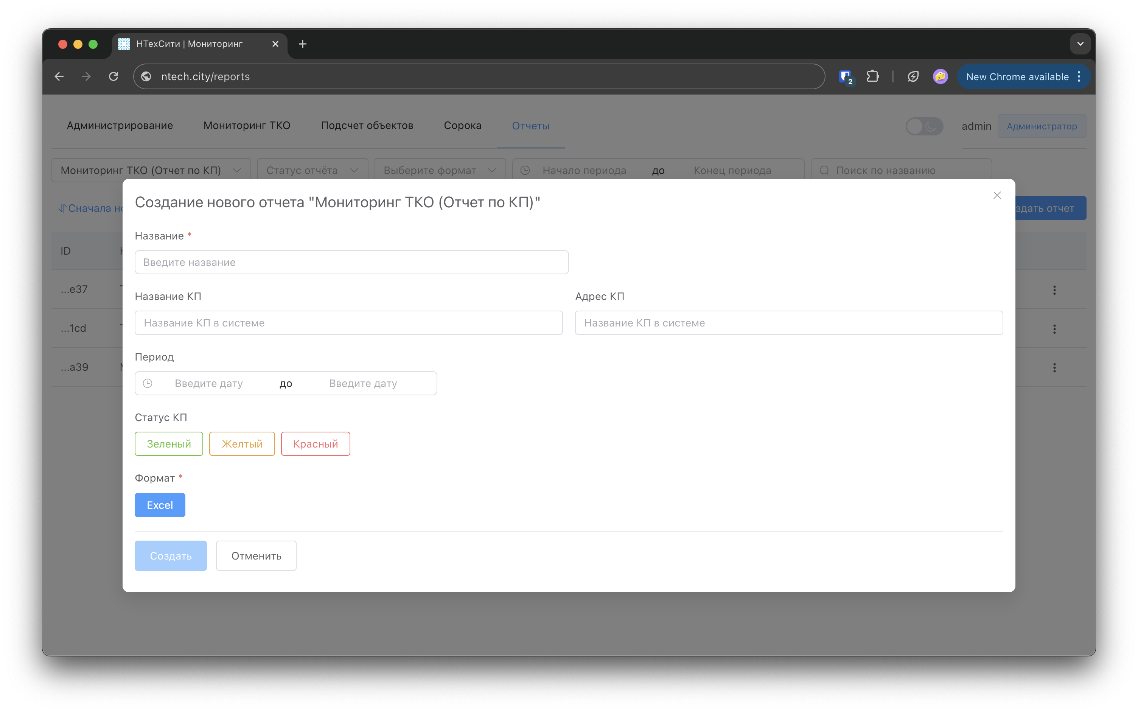
Task: Click the three-dot menu on row e37
Action: (1054, 290)
